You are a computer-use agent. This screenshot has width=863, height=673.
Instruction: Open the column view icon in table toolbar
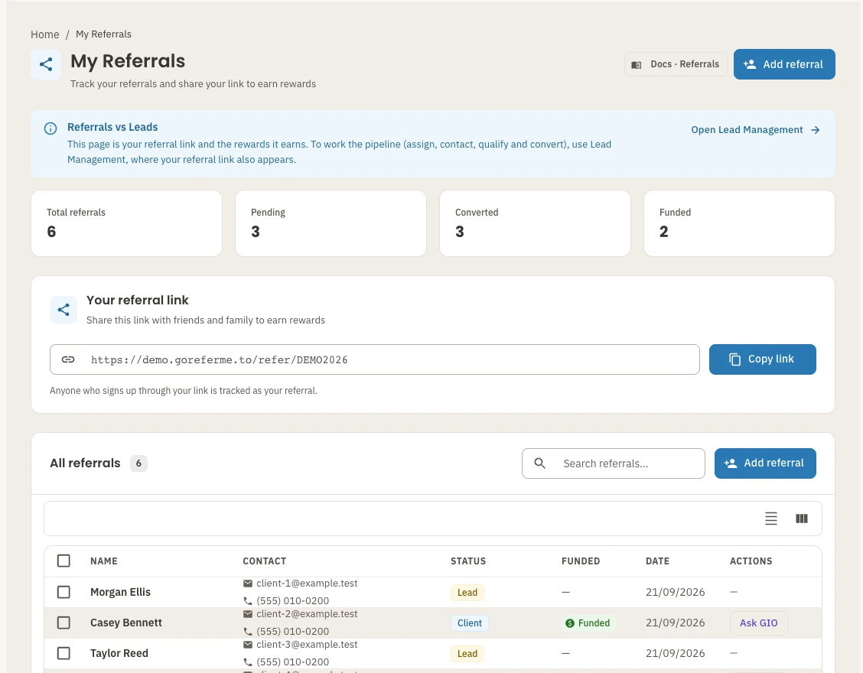(802, 519)
